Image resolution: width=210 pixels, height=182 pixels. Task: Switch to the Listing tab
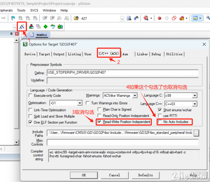pyautogui.click(x=74, y=54)
